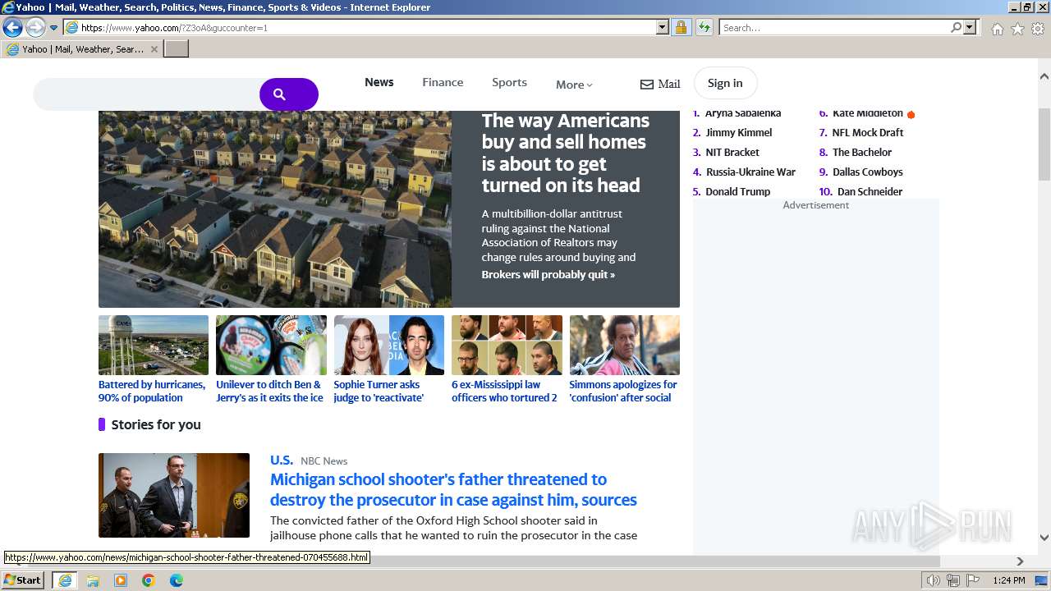
Task: Open a new blank tab
Action: click(177, 49)
